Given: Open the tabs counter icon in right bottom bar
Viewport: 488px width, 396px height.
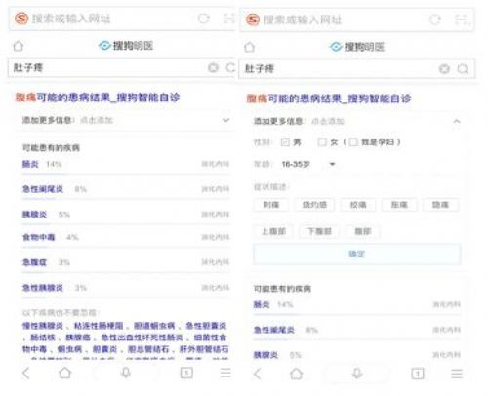Looking at the screenshot, I should [x=418, y=374].
